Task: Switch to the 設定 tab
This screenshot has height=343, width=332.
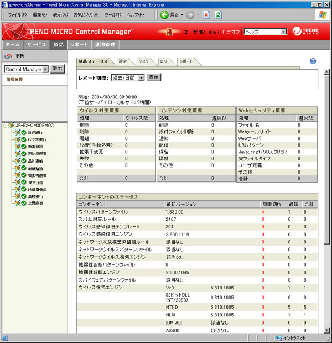Action: tap(123, 61)
